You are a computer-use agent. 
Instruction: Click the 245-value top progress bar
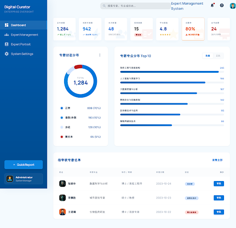point(172,72)
